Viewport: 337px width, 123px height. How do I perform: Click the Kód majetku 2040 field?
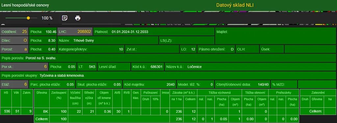click(x=149, y=84)
